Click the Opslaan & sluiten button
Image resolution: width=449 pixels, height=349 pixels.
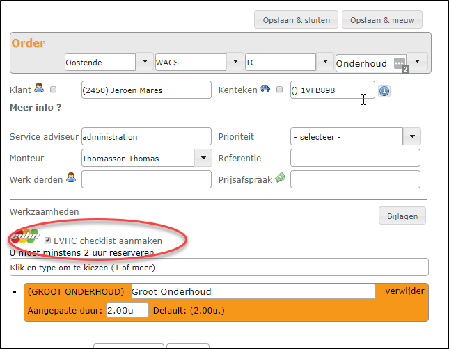click(x=296, y=19)
